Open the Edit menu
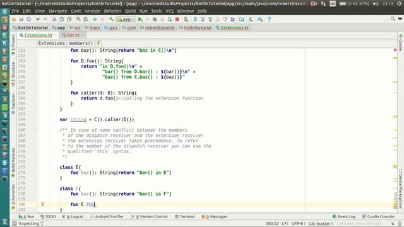 (x=27, y=11)
